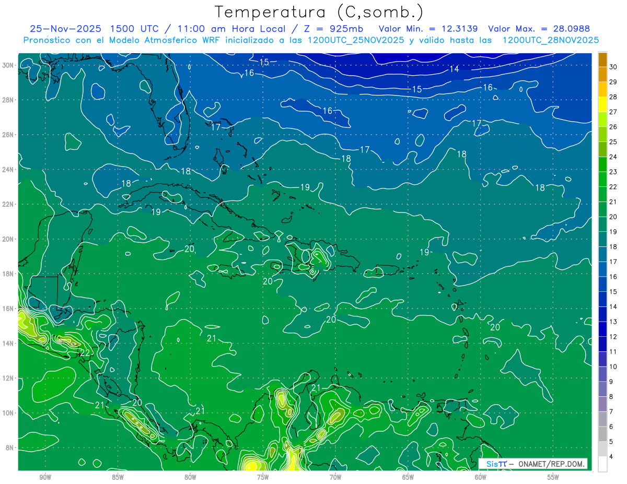This screenshot has width=627, height=484.
Task: Click the 18N latitude axis label
Action: pos(8,274)
